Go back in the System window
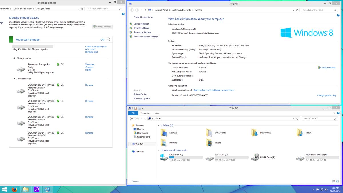The height and width of the screenshot is (193, 343). coord(132,10)
